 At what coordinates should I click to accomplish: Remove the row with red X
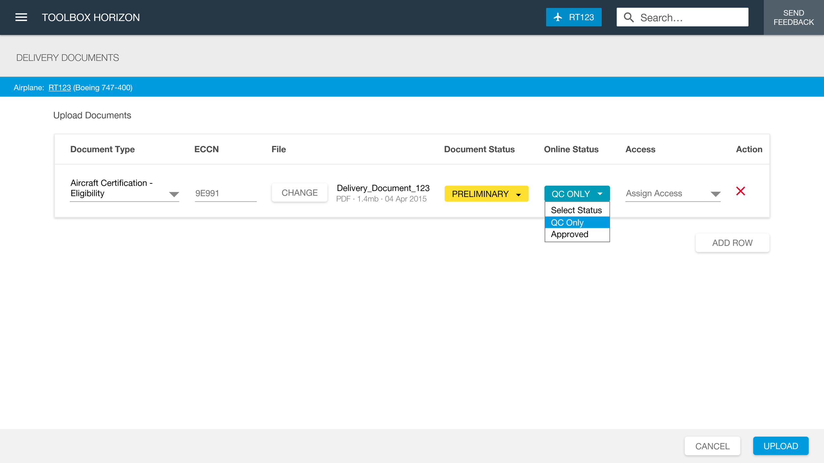pos(740,191)
